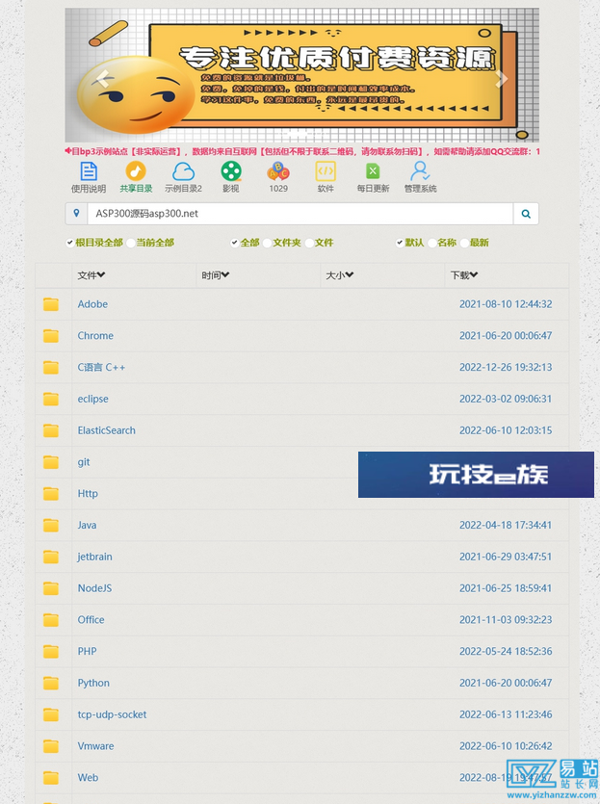Click the jetbrain folder icon
The image size is (600, 804).
(51, 557)
